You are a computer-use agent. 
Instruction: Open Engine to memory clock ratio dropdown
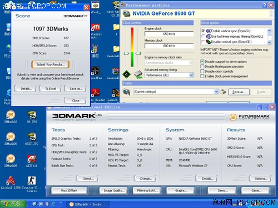click(x=169, y=63)
